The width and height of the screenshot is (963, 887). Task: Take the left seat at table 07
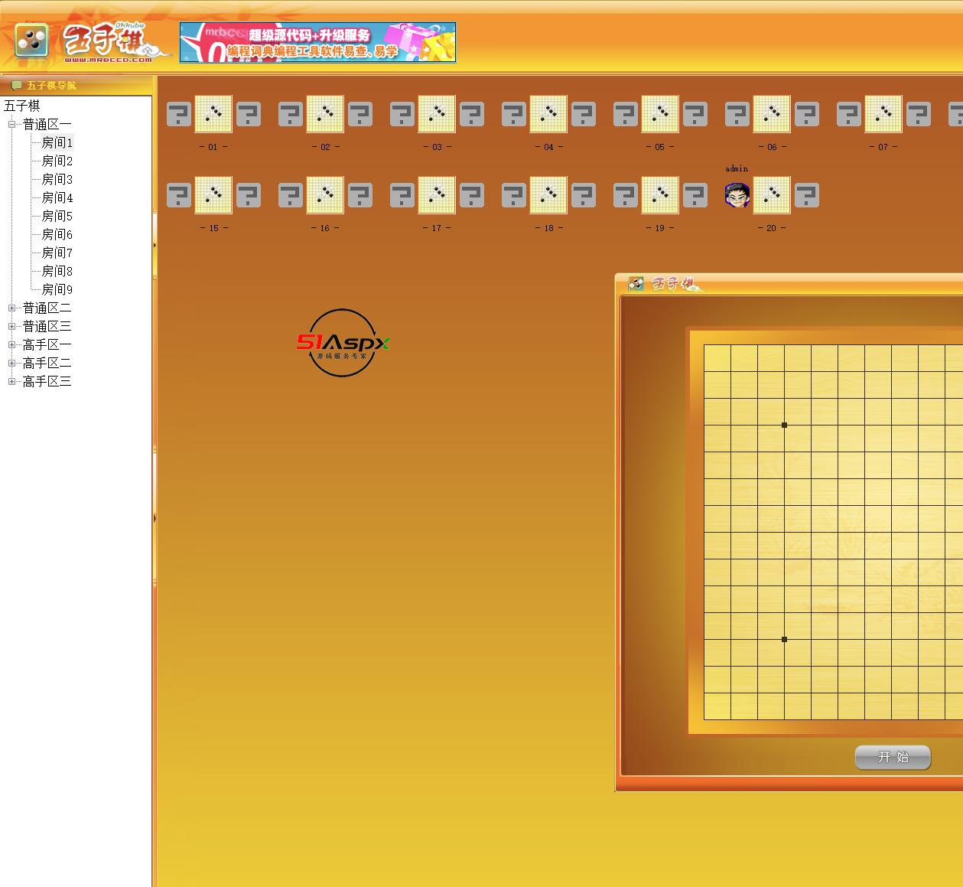point(848,115)
